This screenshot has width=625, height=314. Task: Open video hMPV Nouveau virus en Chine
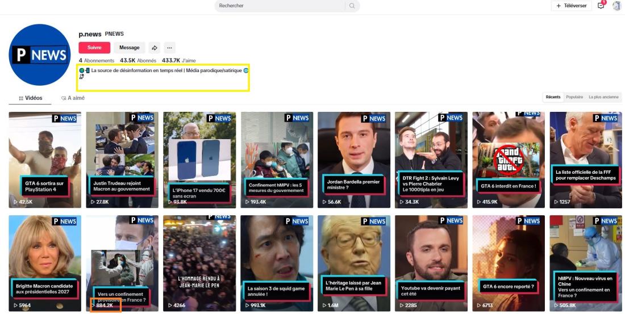tap(586, 263)
